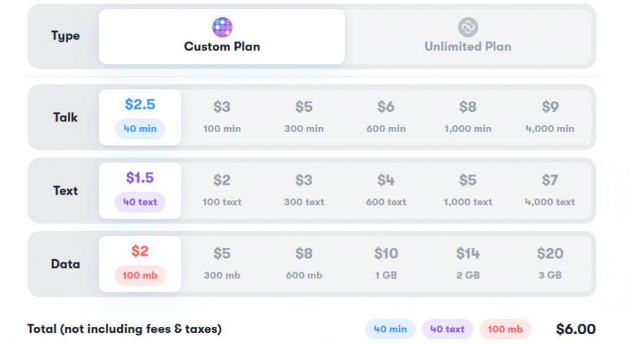Image resolution: width=630 pixels, height=344 pixels.
Task: Select the $2.5 40 min talk option
Action: (x=140, y=117)
